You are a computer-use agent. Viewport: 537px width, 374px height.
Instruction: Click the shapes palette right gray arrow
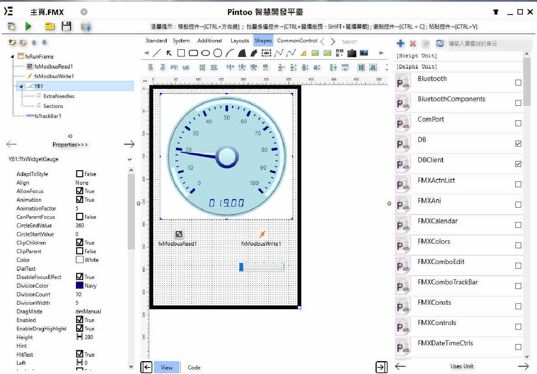pos(381,53)
